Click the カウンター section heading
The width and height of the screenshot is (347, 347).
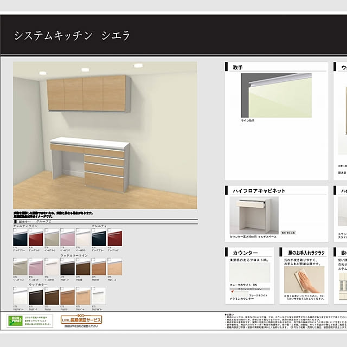[x=245, y=253]
